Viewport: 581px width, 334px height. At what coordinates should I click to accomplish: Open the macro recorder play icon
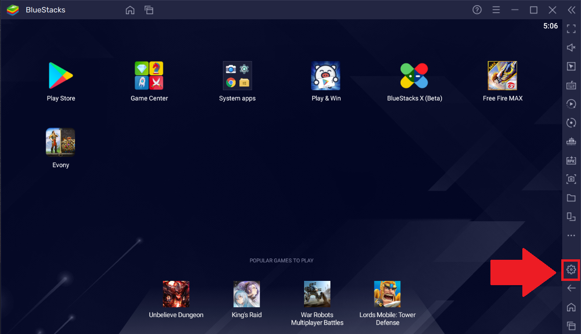[x=571, y=104]
